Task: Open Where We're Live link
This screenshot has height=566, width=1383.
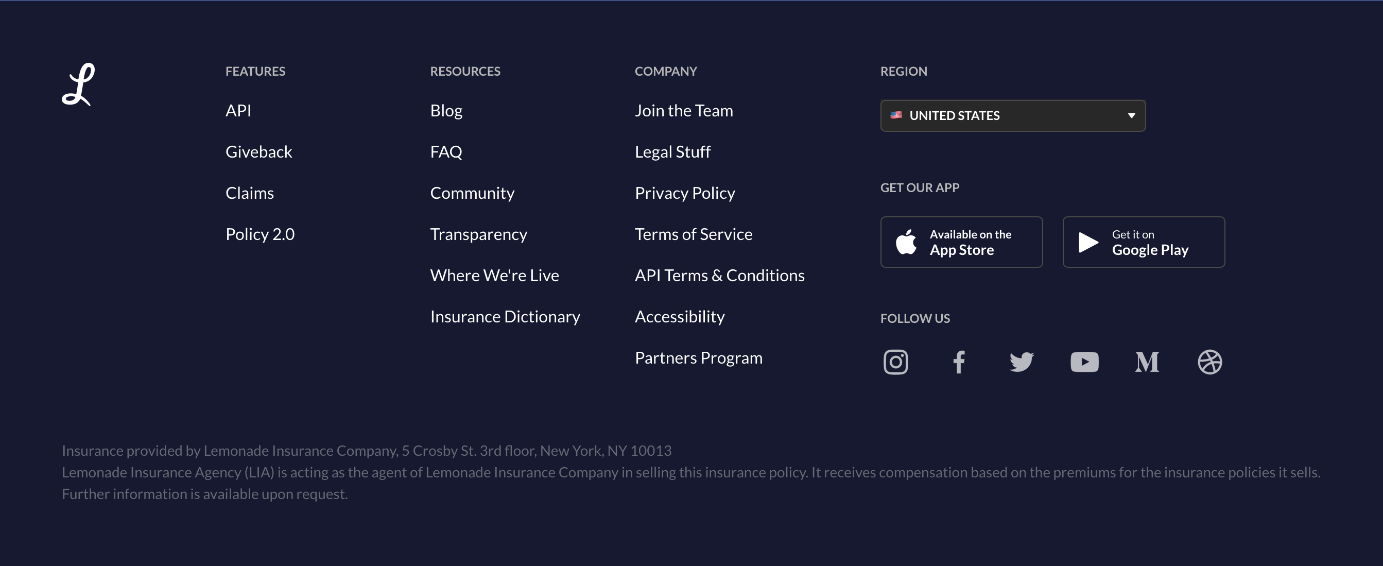Action: click(494, 276)
